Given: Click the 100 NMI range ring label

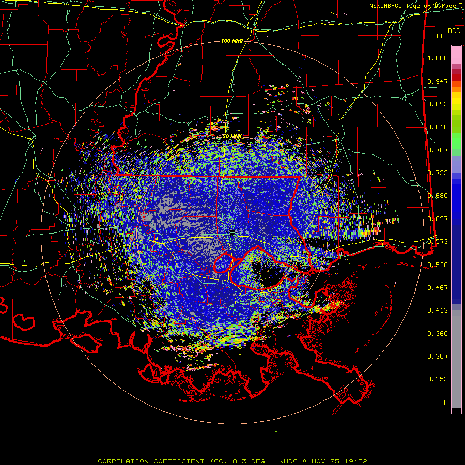Looking at the screenshot, I should click(x=232, y=41).
